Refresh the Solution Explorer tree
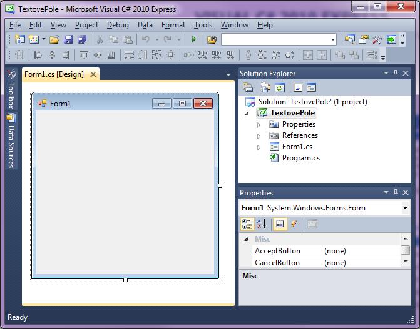 [279, 87]
